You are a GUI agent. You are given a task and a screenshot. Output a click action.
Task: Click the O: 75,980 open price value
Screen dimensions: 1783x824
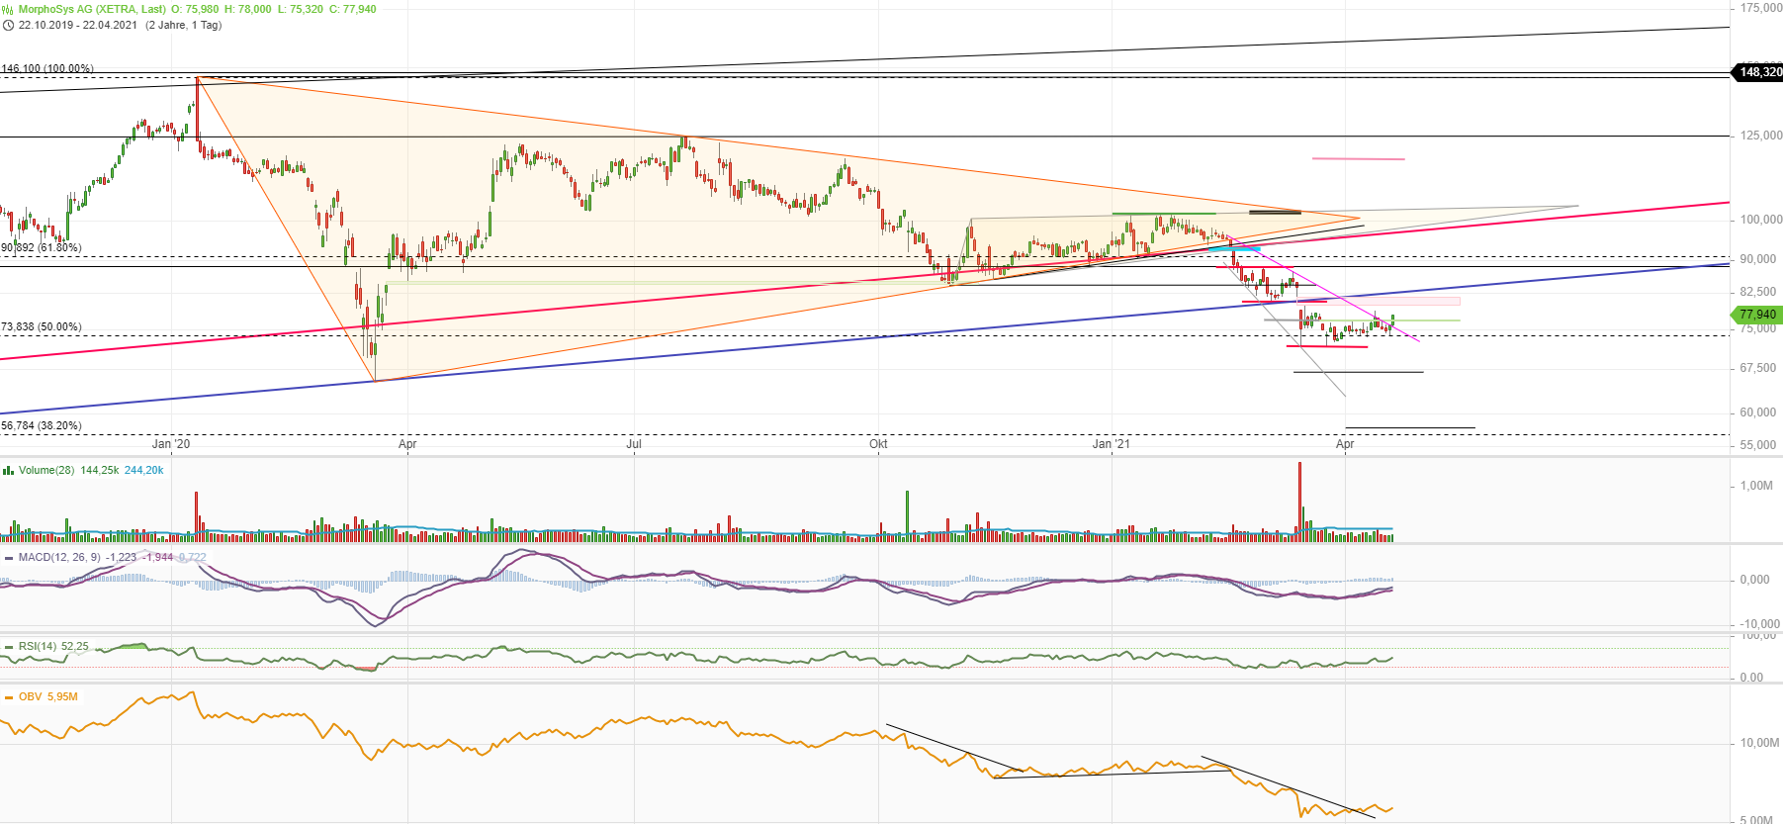click(x=195, y=9)
